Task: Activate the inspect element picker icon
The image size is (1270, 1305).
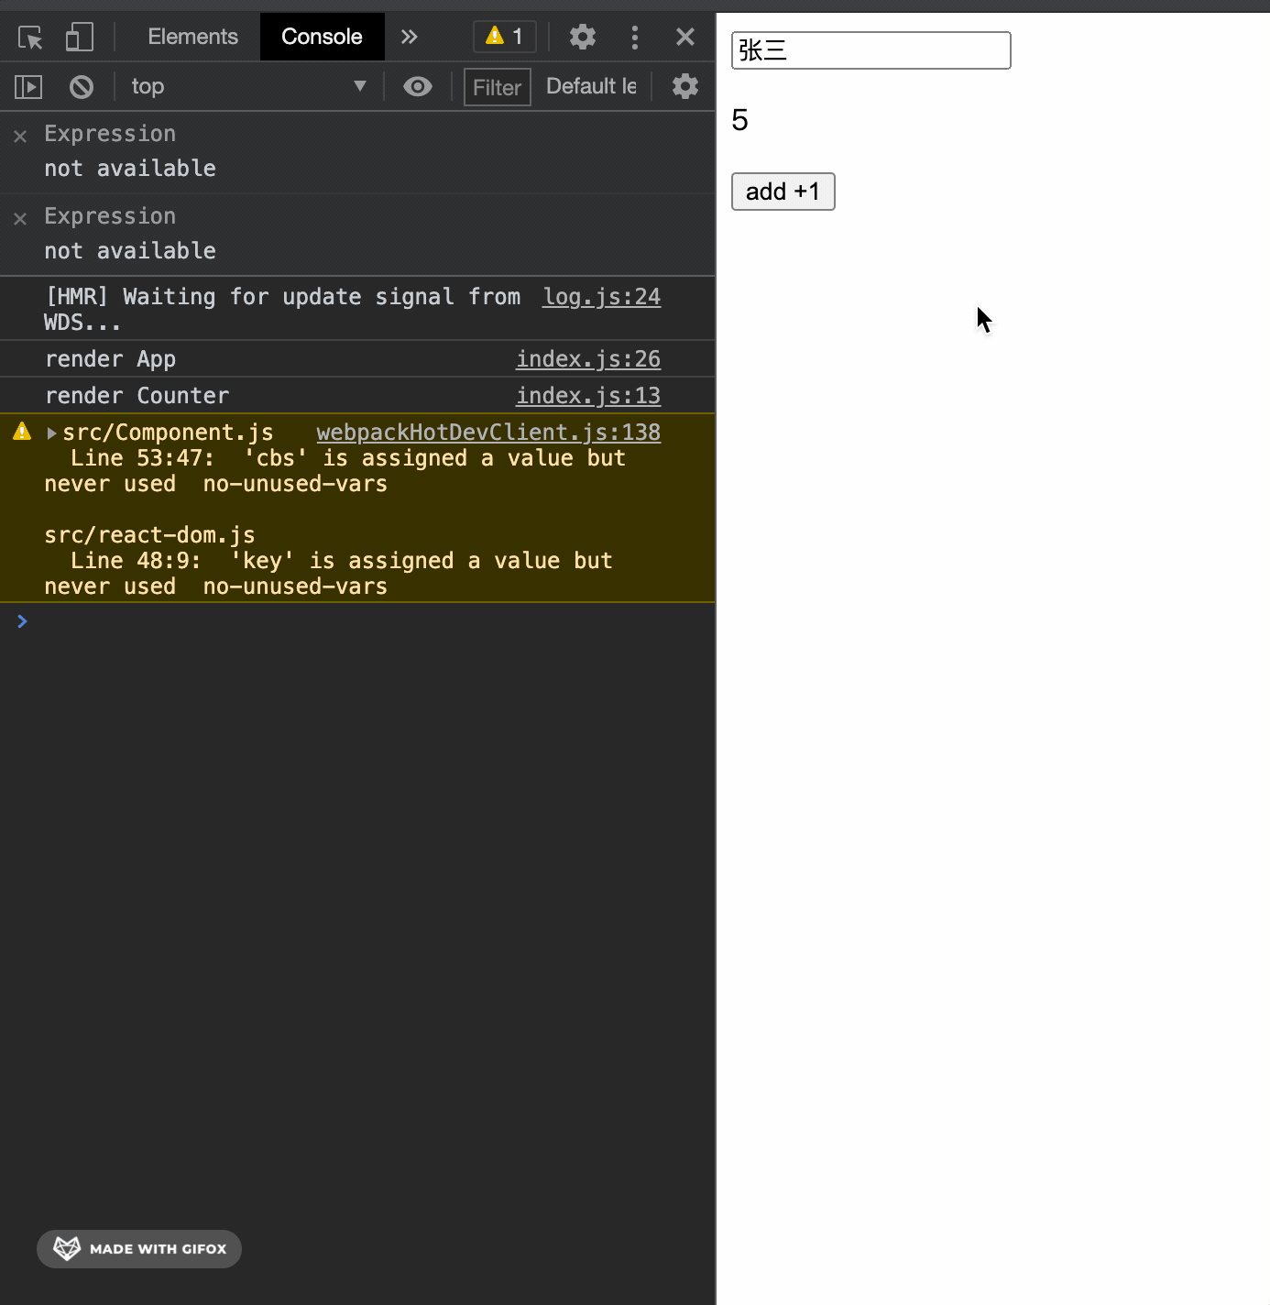Action: click(x=30, y=38)
